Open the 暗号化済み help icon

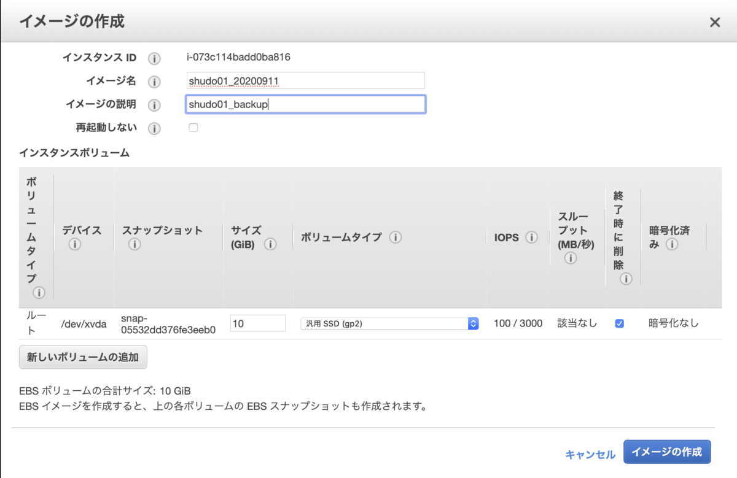tap(672, 242)
